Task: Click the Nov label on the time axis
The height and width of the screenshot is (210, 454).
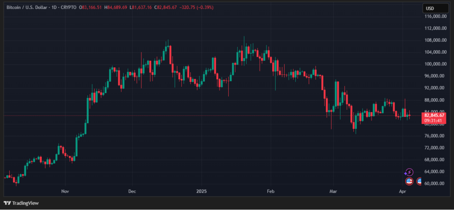Action: tap(66, 191)
